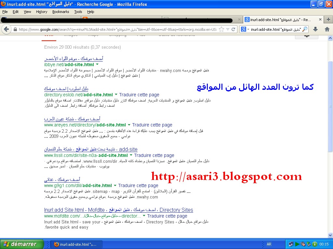
Task: Expand dropdown arrow beside ibbye.net/add-site.html
Action: pos(97,65)
